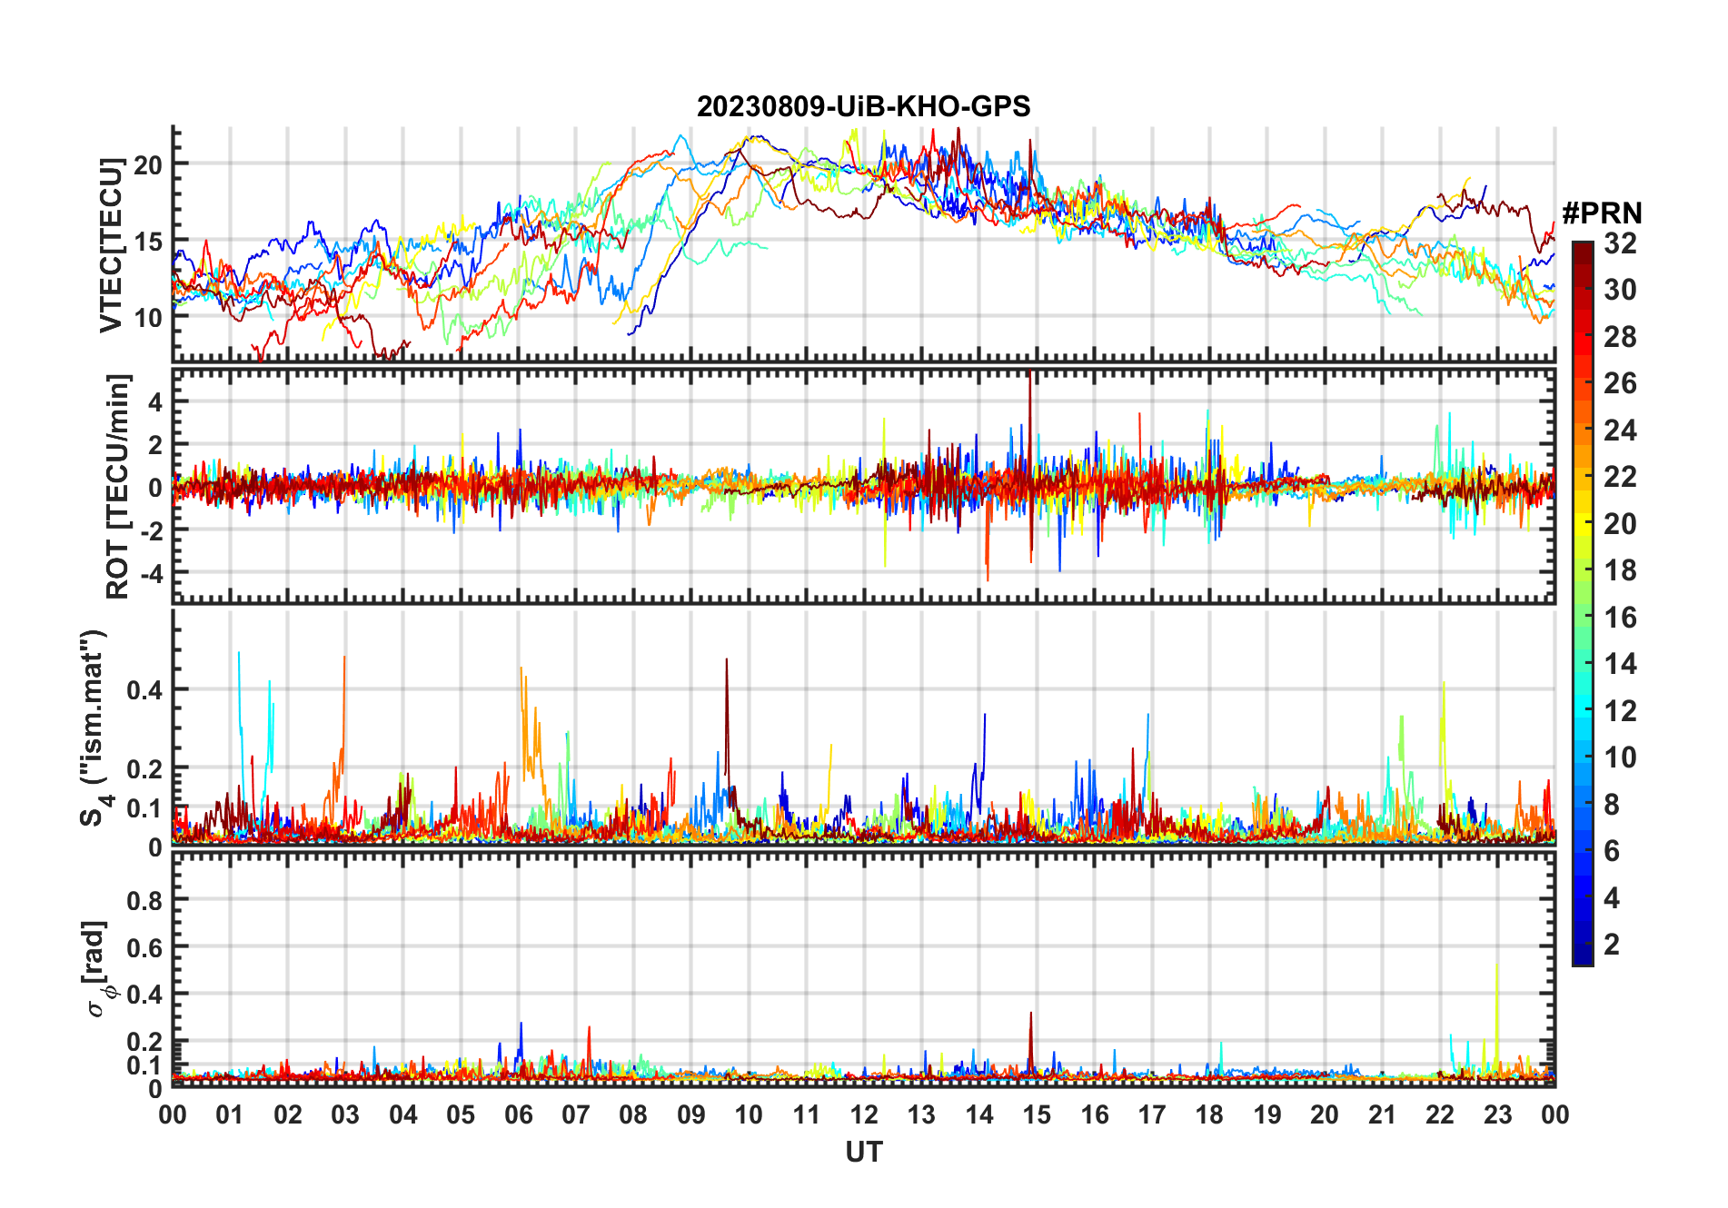The height and width of the screenshot is (1208, 1728).
Task: Click the plot title 20230809-UiB-KHO-GPS
Action: pos(863,106)
